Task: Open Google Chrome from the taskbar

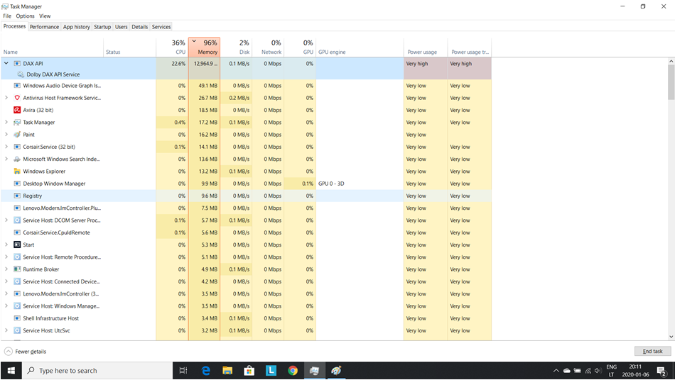Action: (293, 370)
